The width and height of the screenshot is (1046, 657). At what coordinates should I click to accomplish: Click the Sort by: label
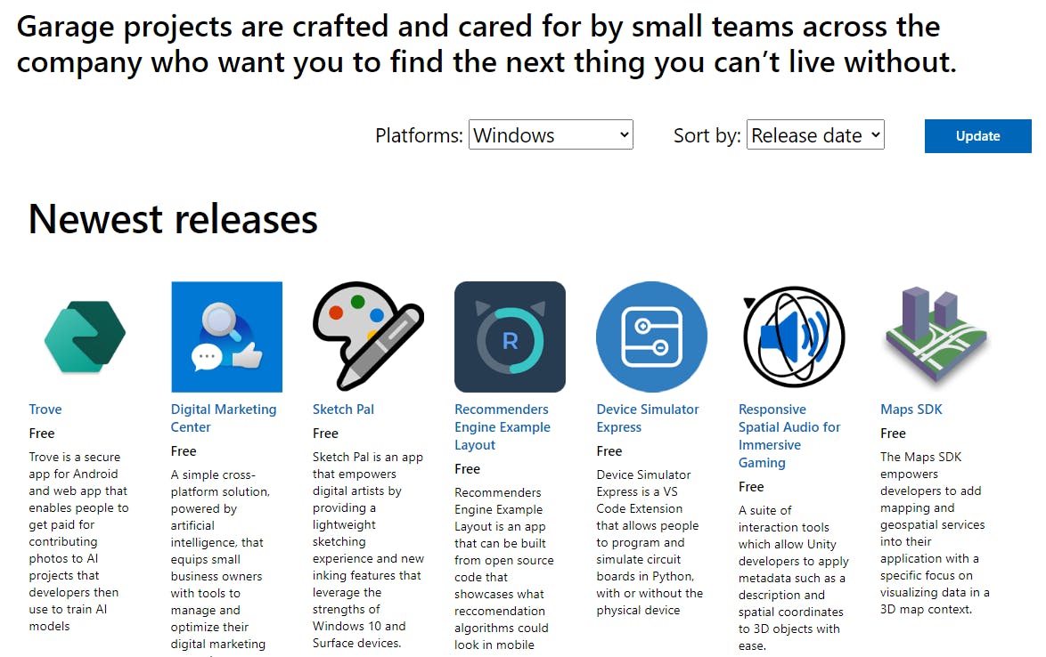(707, 135)
